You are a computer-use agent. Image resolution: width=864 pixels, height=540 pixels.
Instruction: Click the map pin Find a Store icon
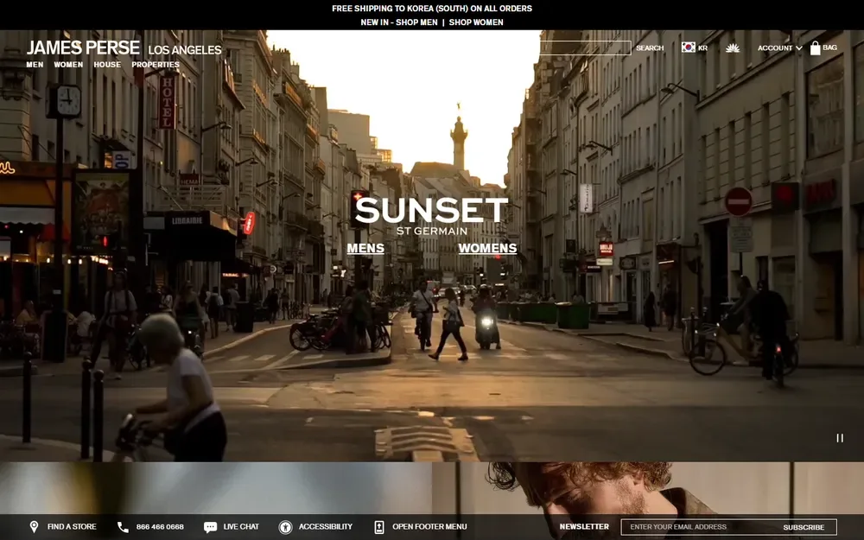click(35, 527)
